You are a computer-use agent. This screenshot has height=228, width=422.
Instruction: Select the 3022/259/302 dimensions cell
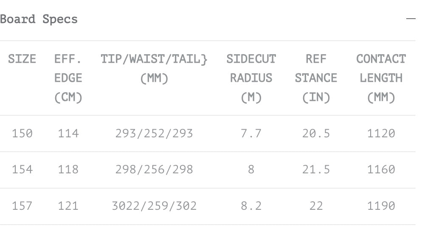click(154, 206)
